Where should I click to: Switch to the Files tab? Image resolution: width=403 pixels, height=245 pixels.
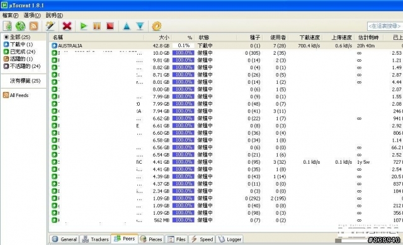click(x=176, y=239)
